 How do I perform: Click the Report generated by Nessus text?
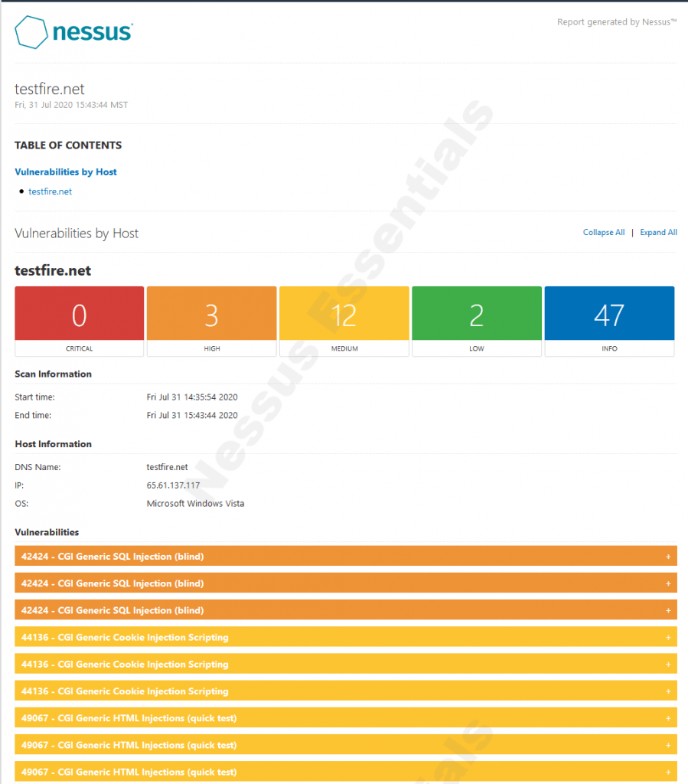(617, 21)
